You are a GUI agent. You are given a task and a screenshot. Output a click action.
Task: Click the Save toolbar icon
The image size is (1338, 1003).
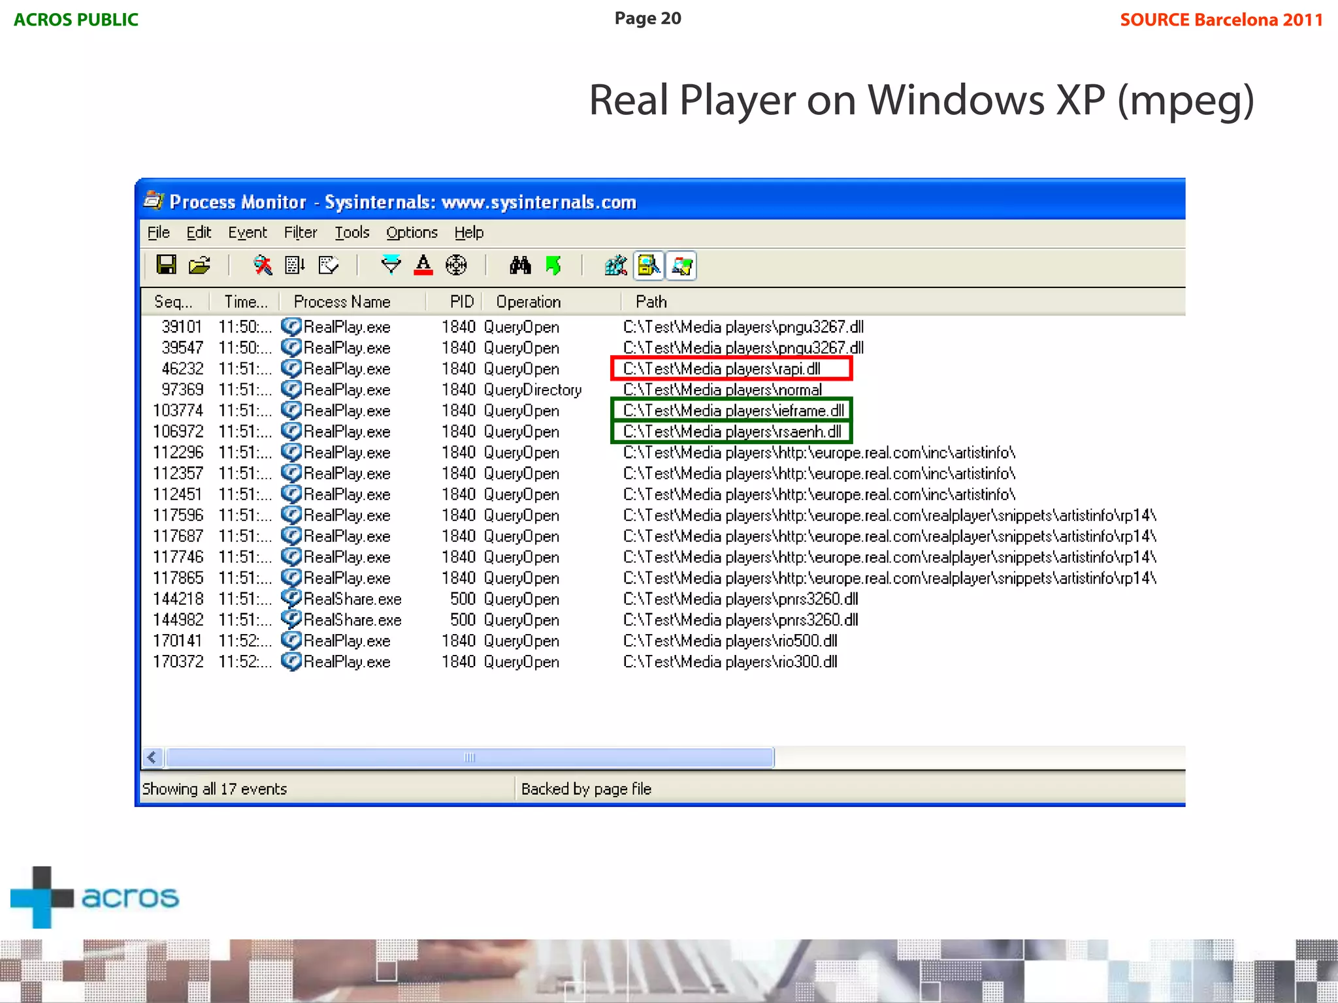tap(167, 265)
